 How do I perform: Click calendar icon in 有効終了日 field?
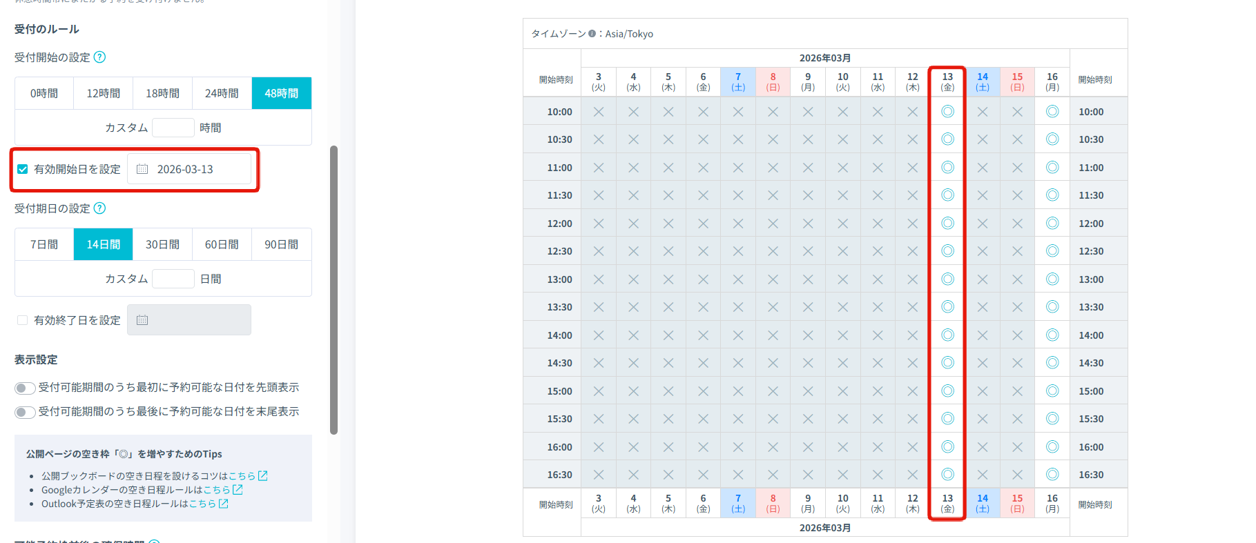coord(142,320)
